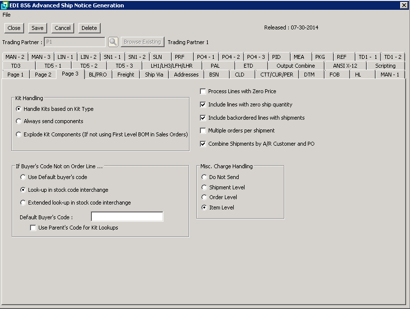
Task: Click the Cancel button
Action: click(62, 28)
